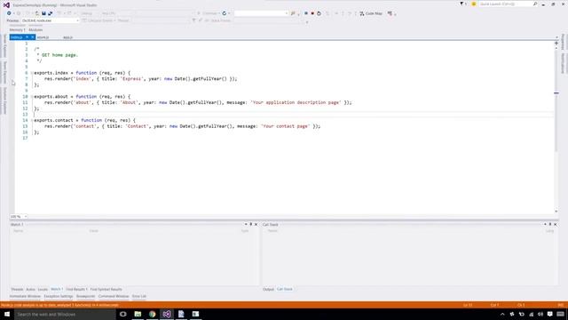Viewport: 568px width, 320px height.
Task: Open the Exception Settings tab
Action: (x=59, y=296)
